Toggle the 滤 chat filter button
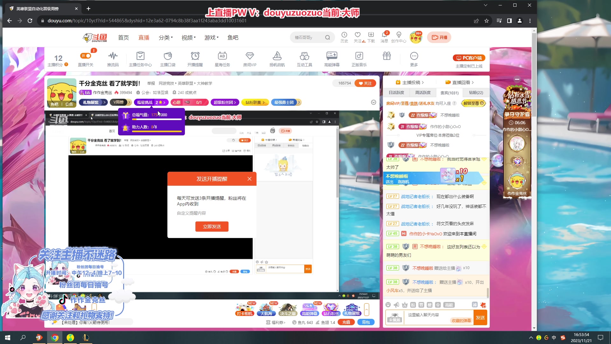The width and height of the screenshot is (611, 344). (x=474, y=305)
